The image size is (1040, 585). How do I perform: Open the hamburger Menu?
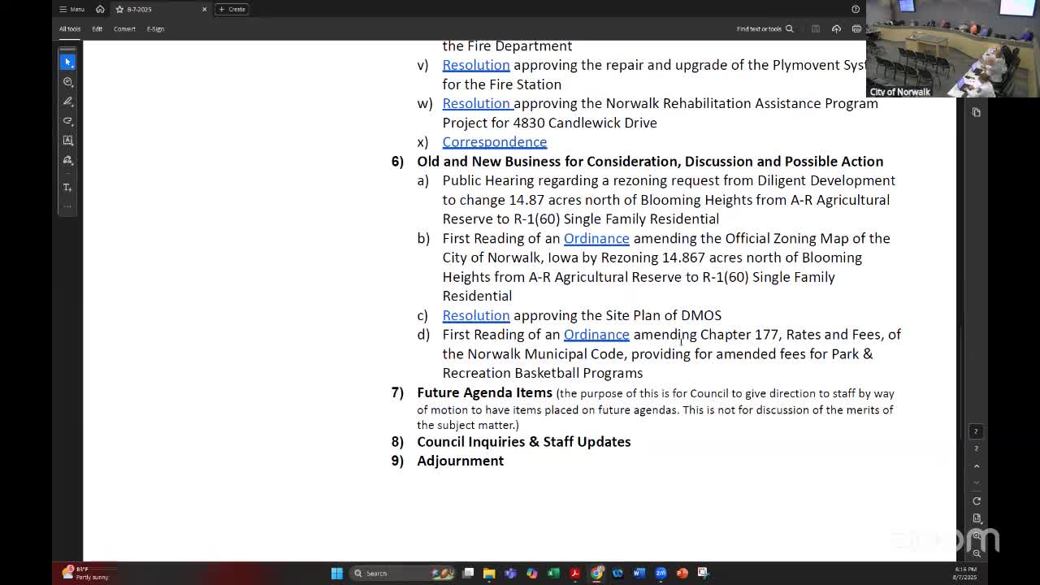click(71, 9)
